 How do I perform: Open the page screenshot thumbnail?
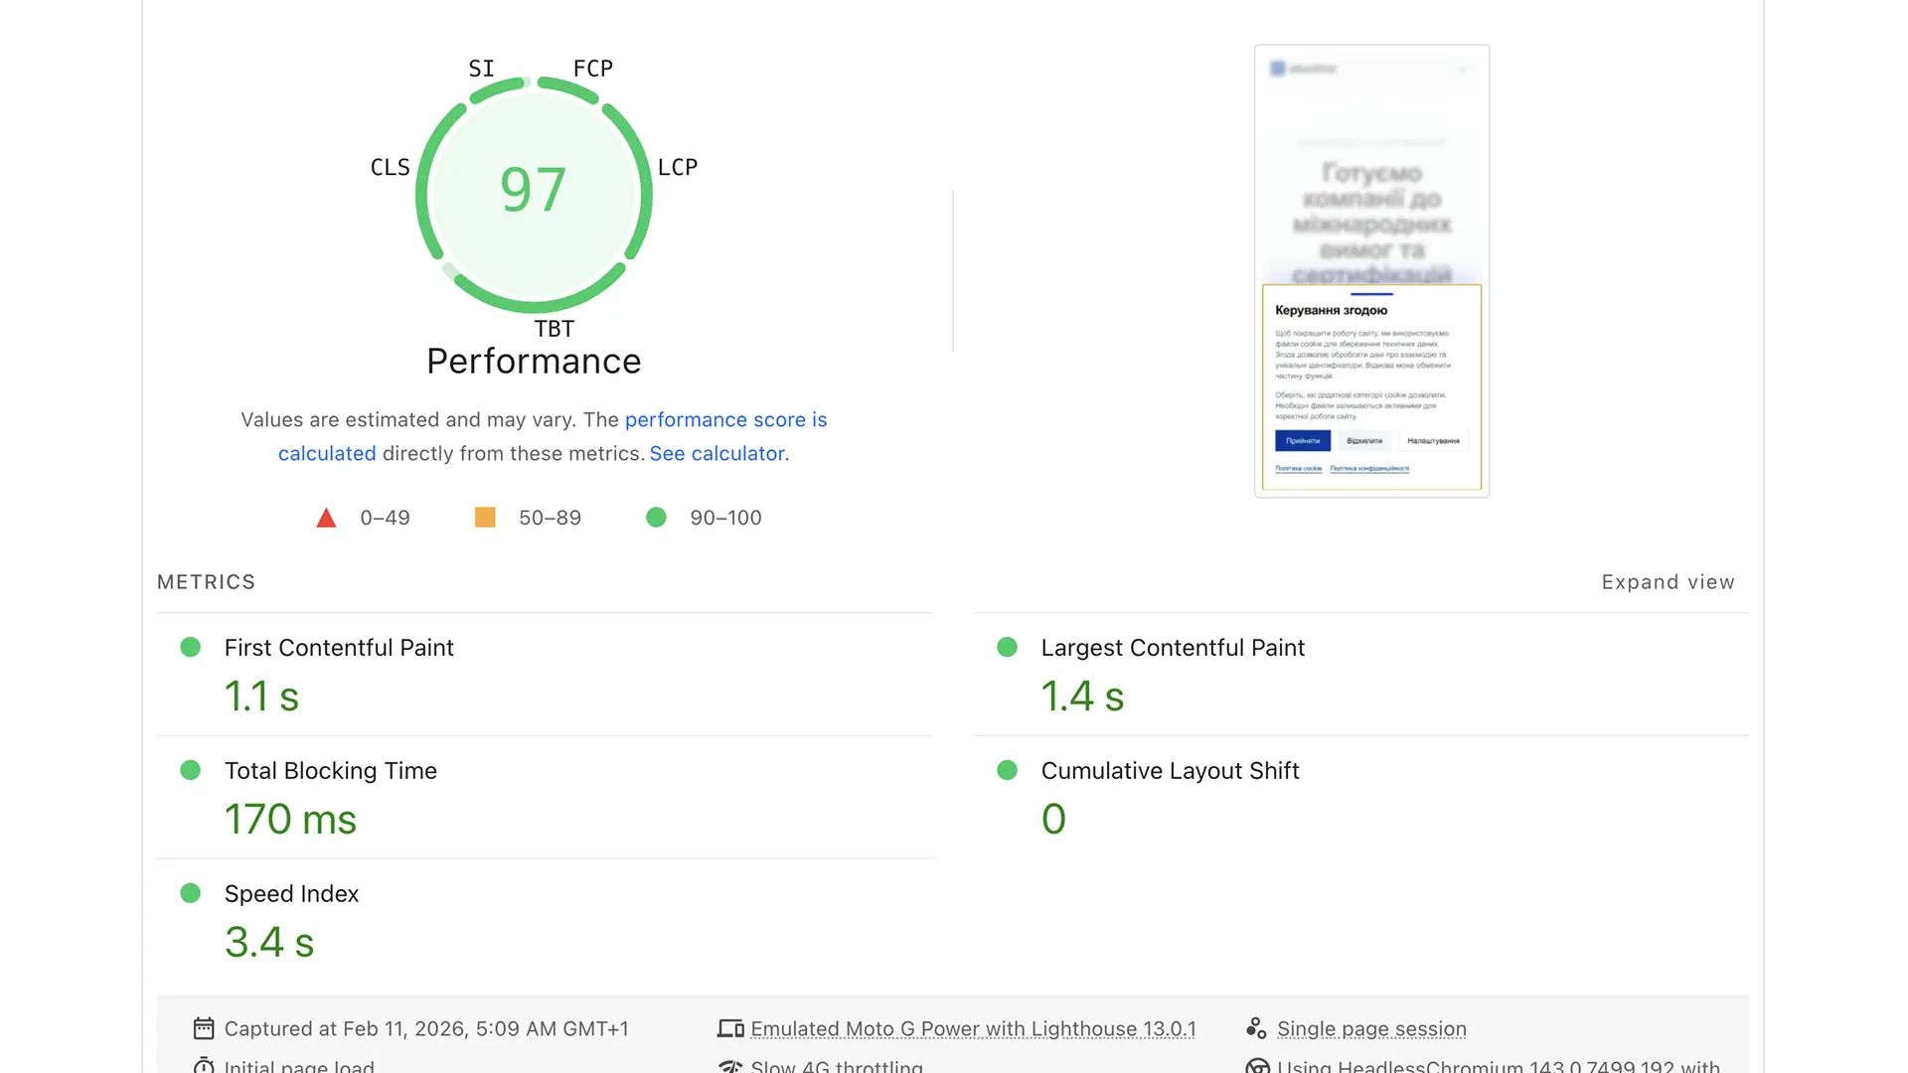1370,269
